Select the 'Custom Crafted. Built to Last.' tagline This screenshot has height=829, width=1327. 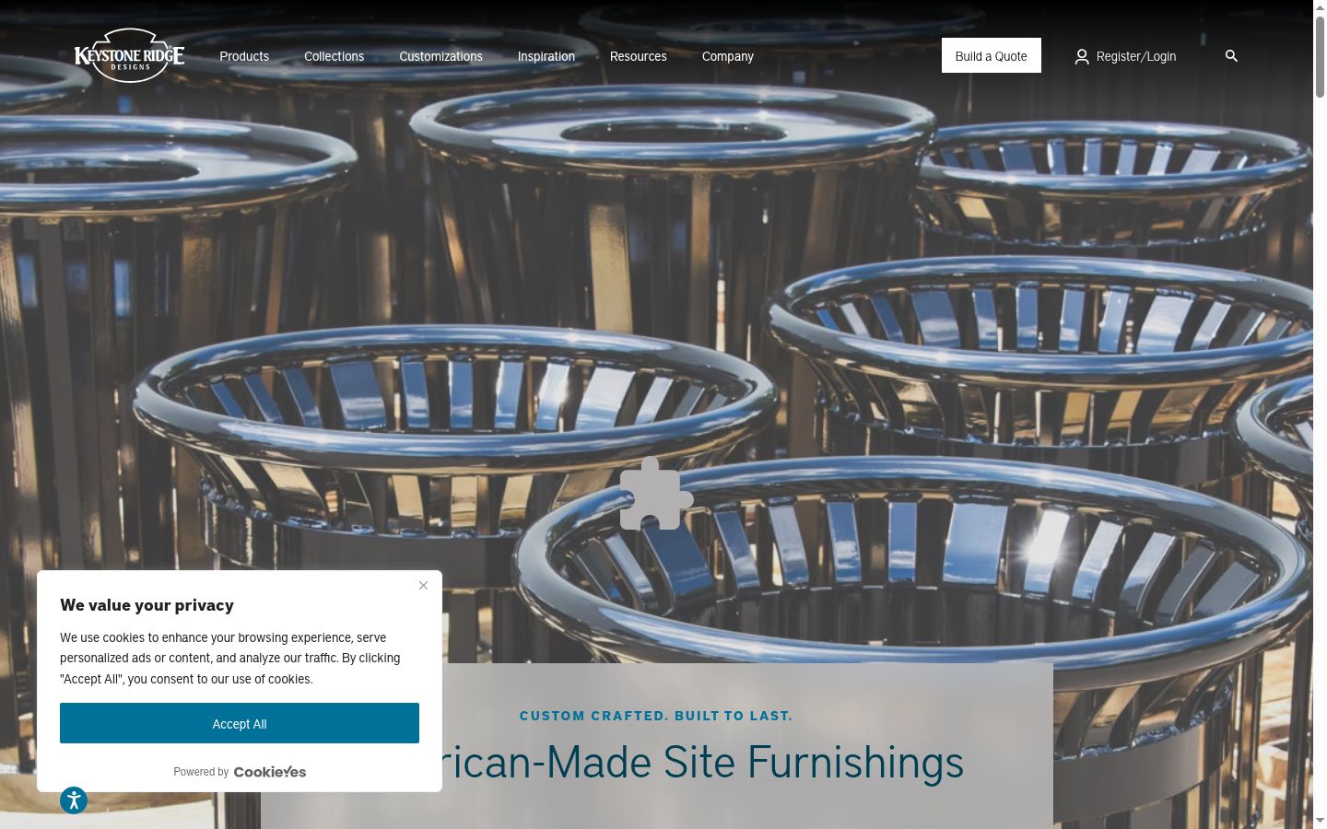pos(656,716)
